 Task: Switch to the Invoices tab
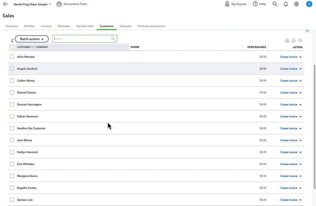point(46,26)
